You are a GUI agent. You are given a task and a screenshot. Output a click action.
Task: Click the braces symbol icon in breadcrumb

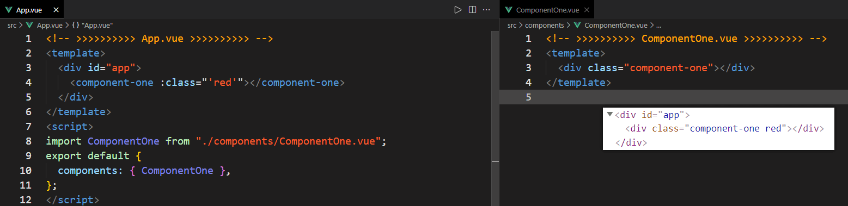coord(75,25)
